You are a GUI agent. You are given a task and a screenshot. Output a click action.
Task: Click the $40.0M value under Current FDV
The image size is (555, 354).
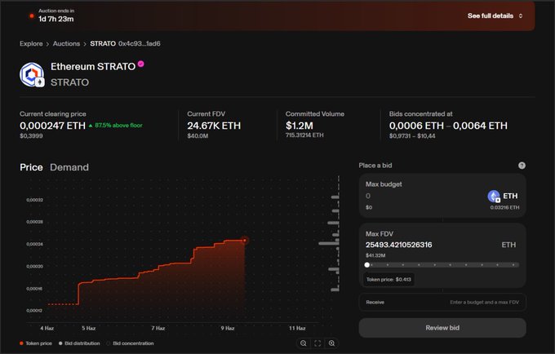tap(198, 135)
